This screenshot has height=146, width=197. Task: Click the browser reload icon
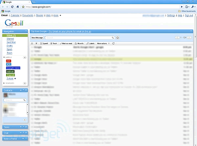(12, 7)
